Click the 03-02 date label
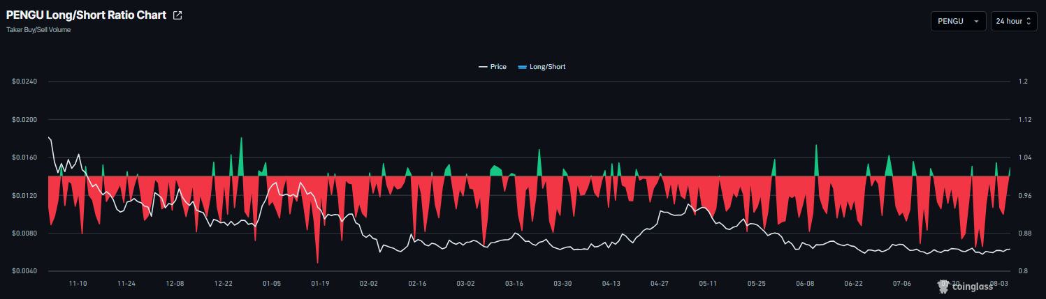 [x=465, y=284]
